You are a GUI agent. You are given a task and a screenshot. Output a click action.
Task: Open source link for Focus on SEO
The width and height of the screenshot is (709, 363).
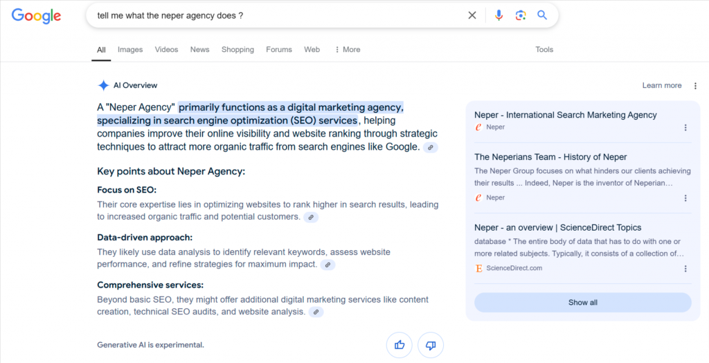(311, 218)
